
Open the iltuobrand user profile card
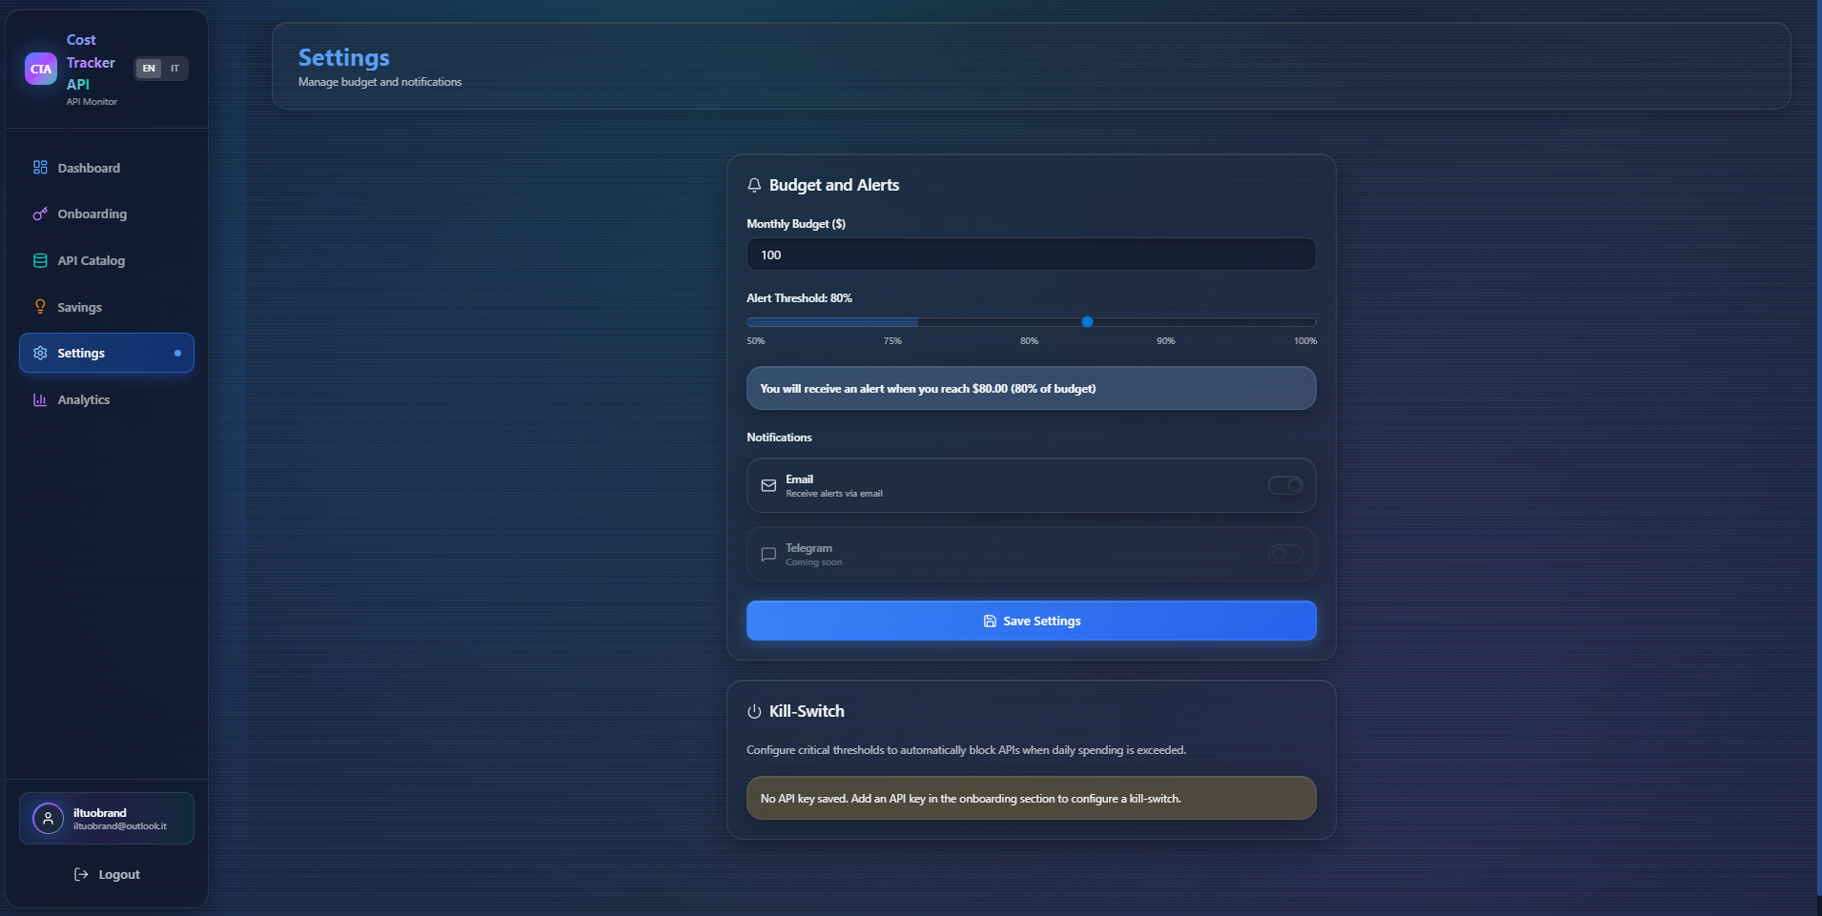tap(106, 818)
